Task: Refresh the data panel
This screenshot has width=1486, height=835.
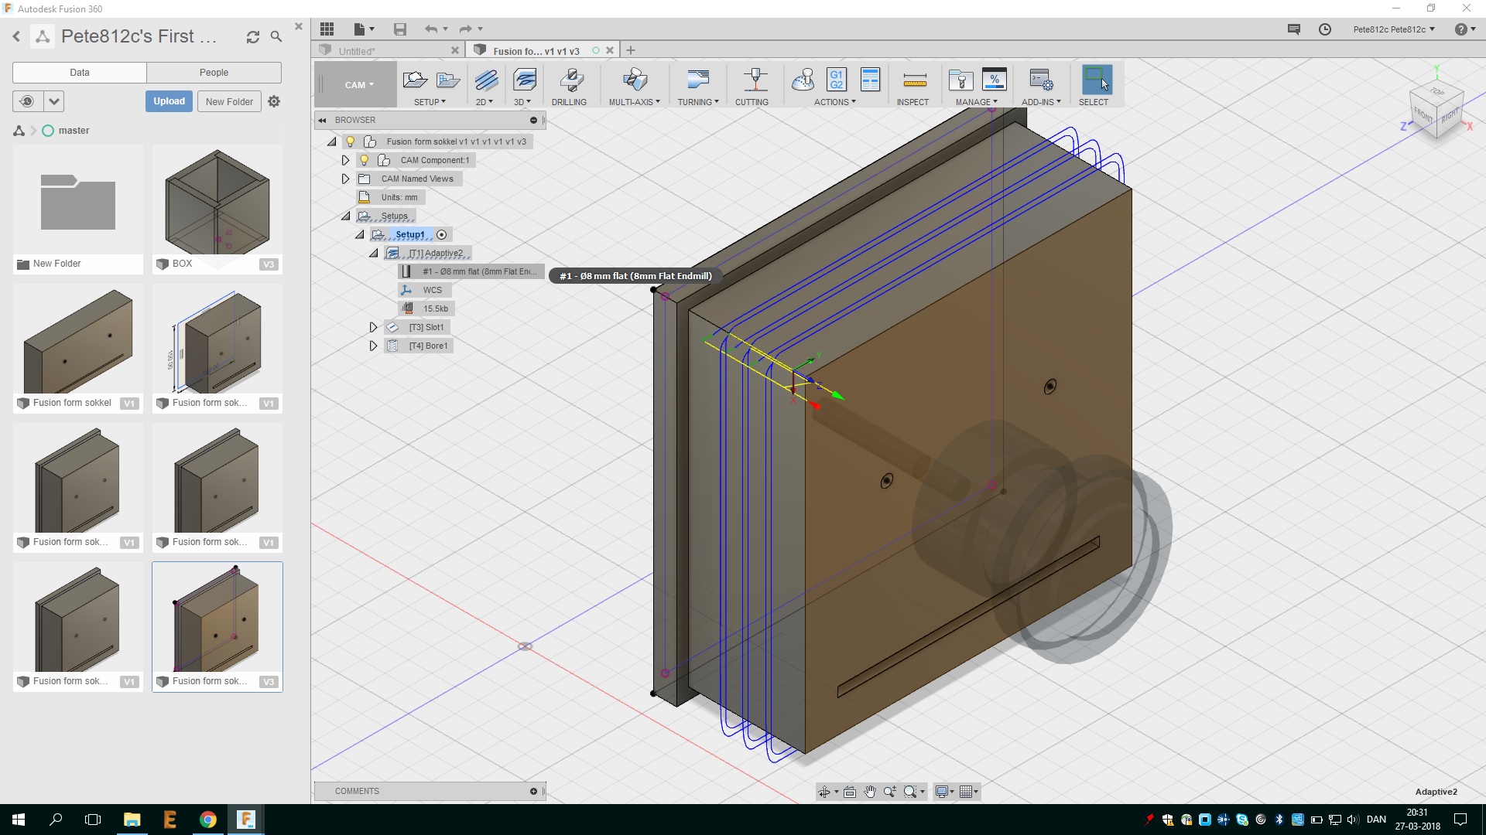Action: coord(253,37)
